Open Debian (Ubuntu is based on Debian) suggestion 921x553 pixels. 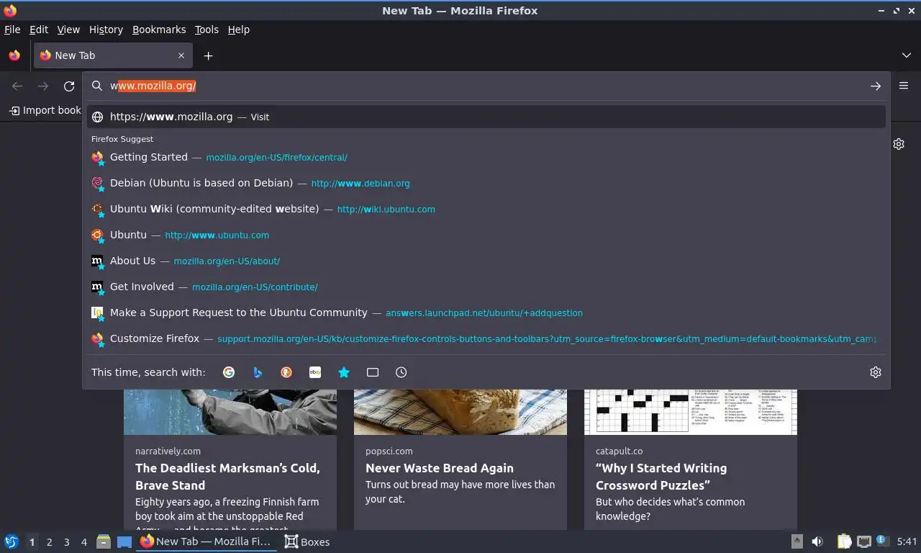[x=486, y=183]
